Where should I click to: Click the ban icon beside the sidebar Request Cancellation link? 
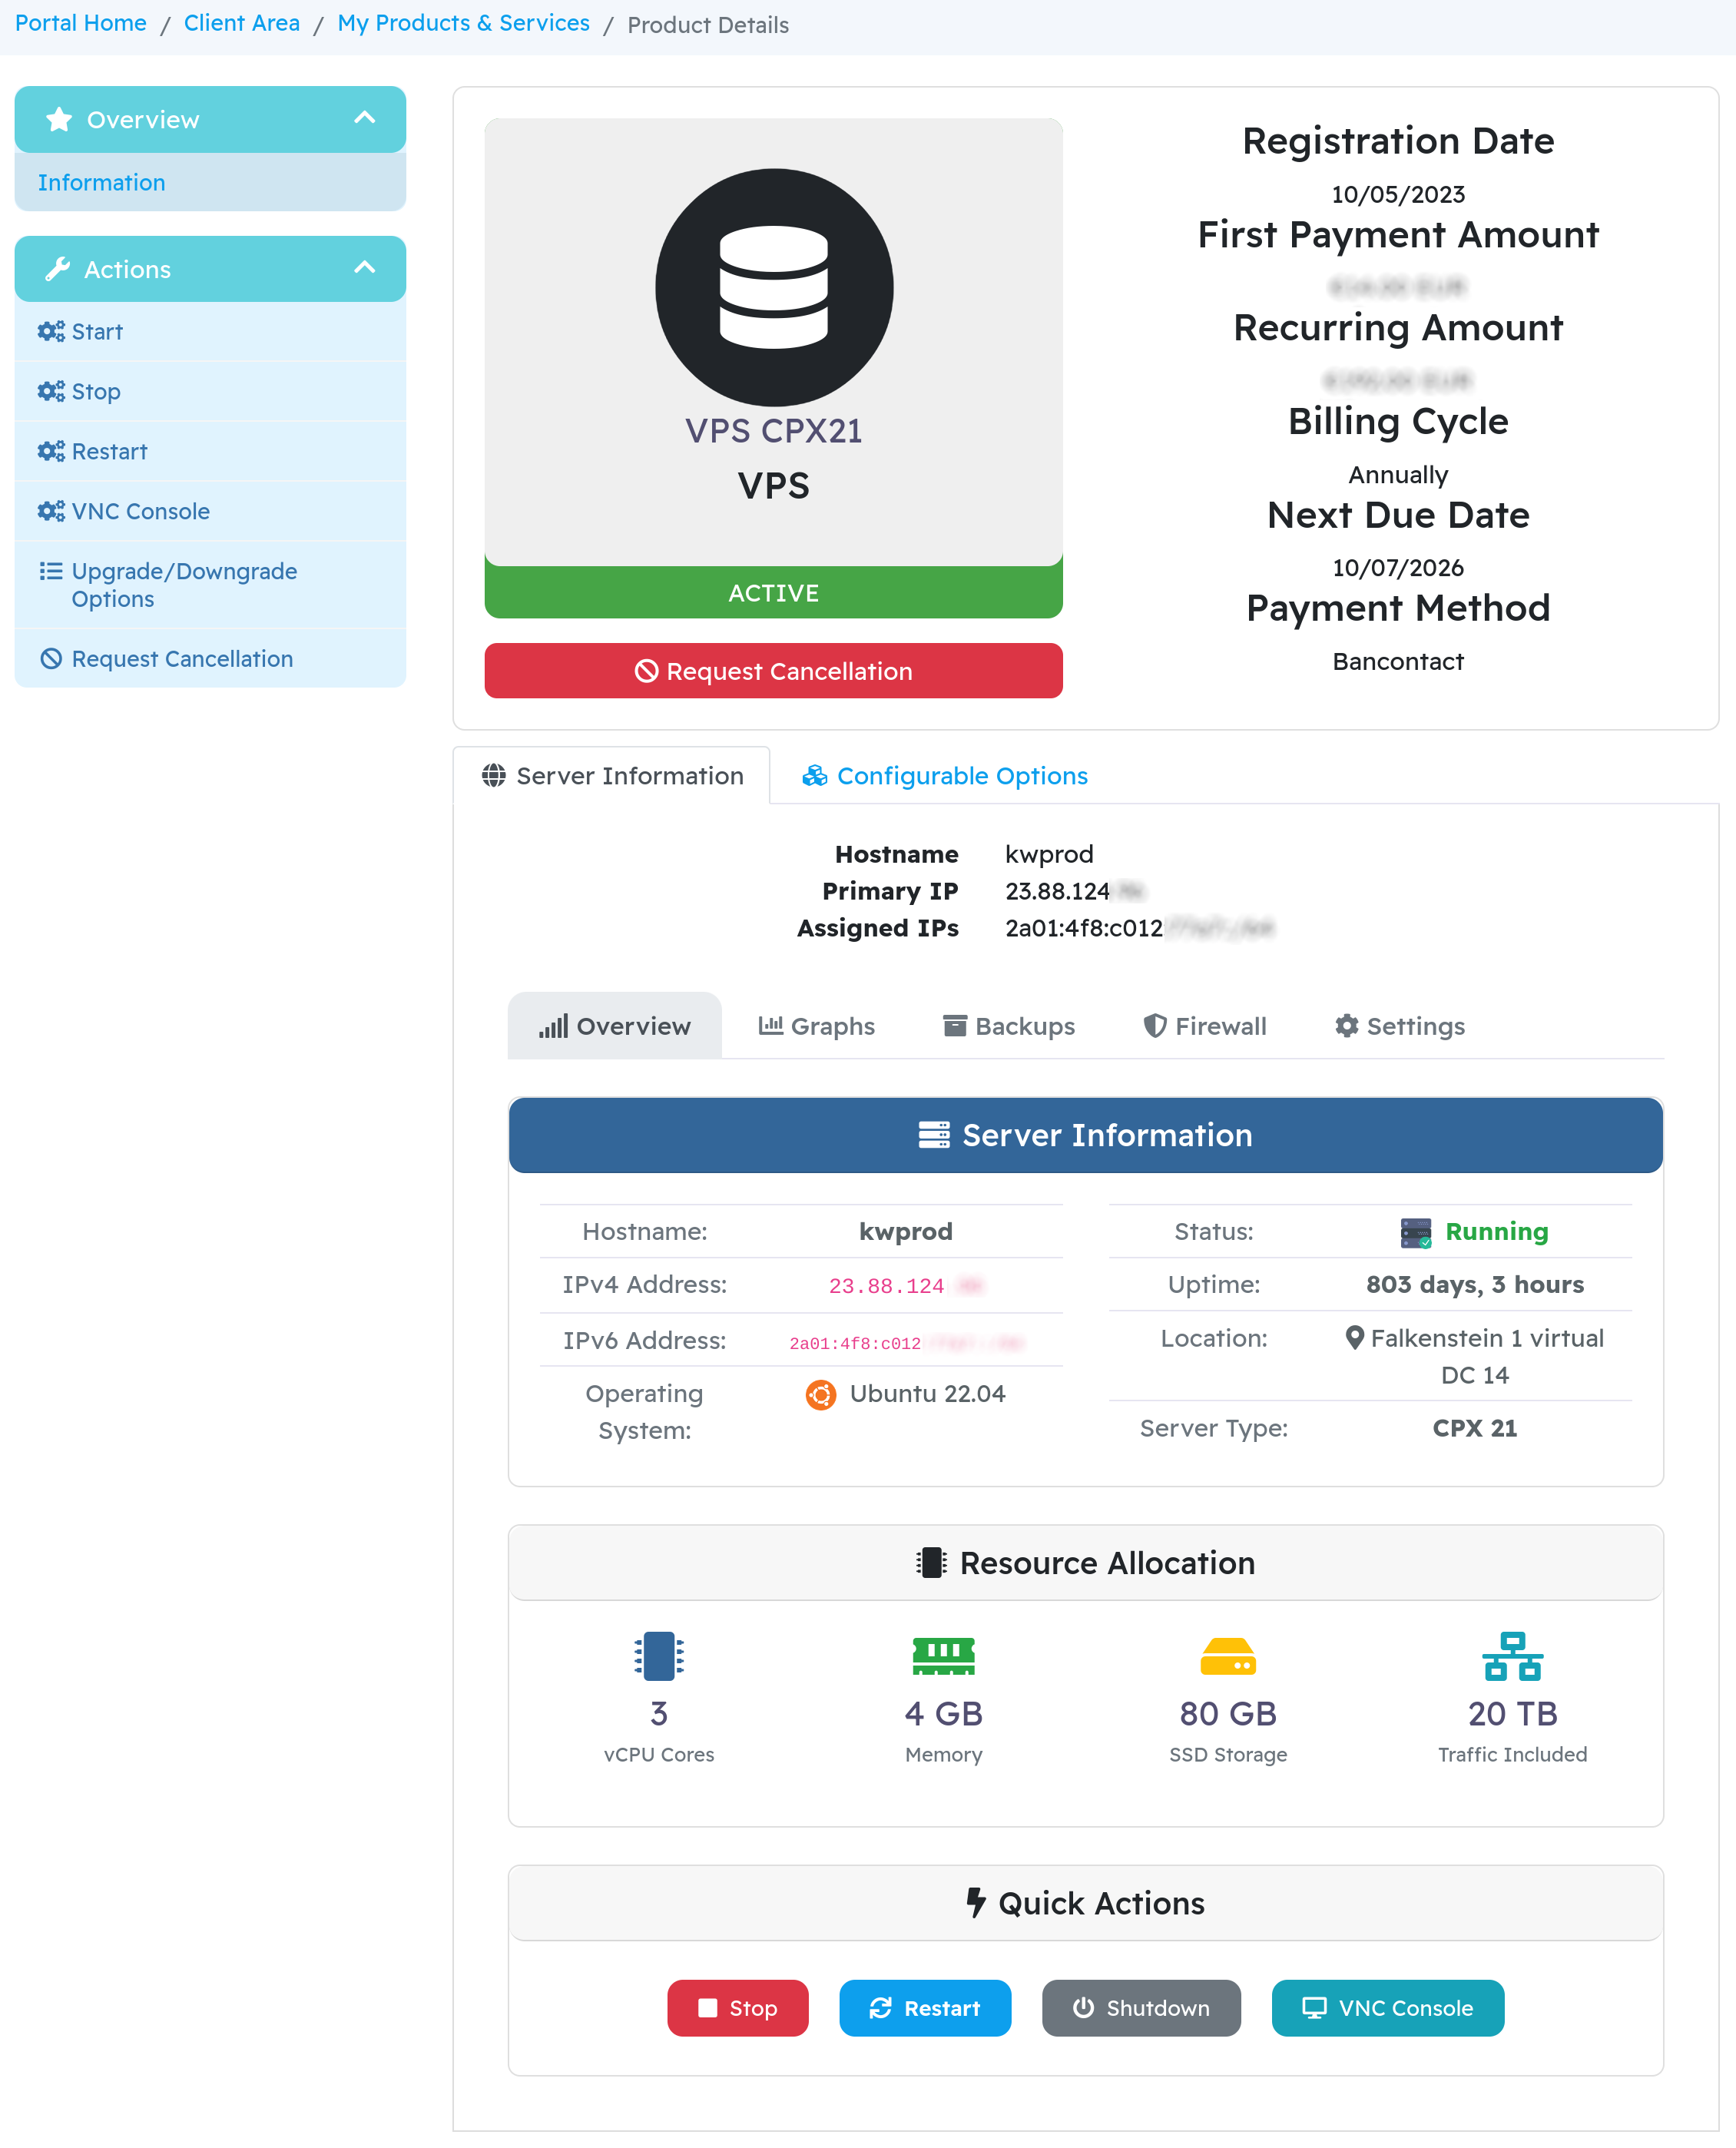point(51,659)
